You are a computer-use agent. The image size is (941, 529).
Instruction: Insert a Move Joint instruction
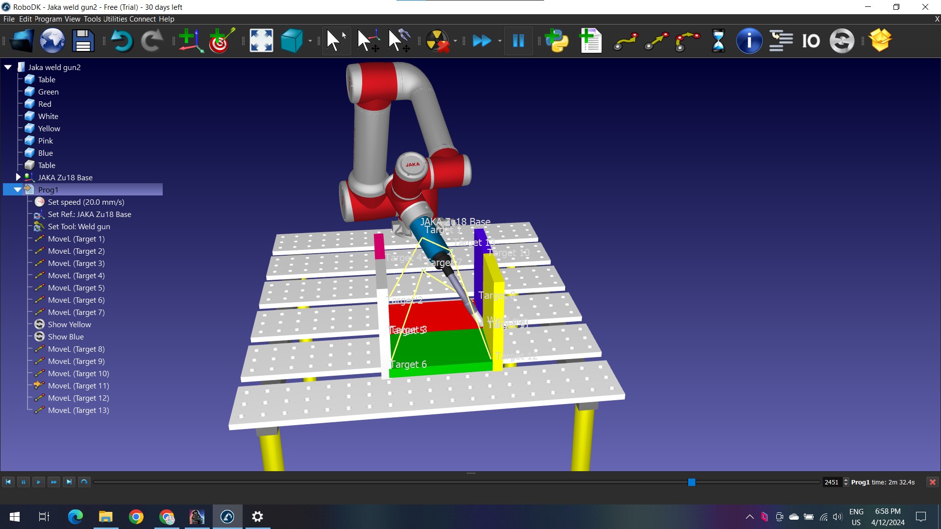coord(626,41)
